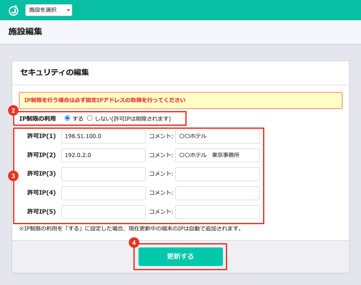Click the red number 3 step badge
361x285 pixels.
[x=14, y=176]
